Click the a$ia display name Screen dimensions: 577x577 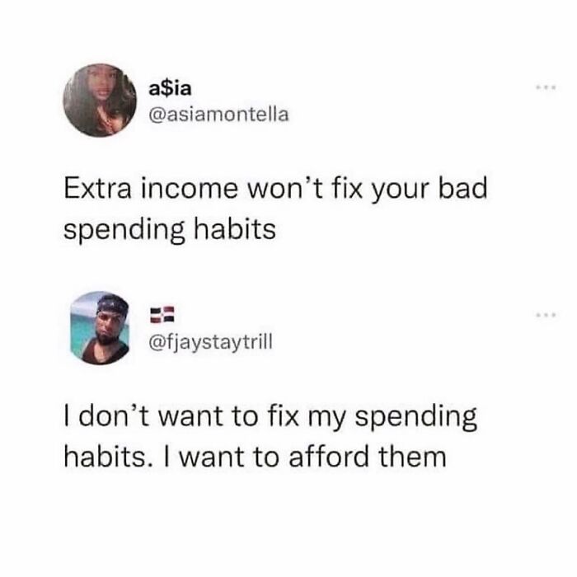click(170, 88)
